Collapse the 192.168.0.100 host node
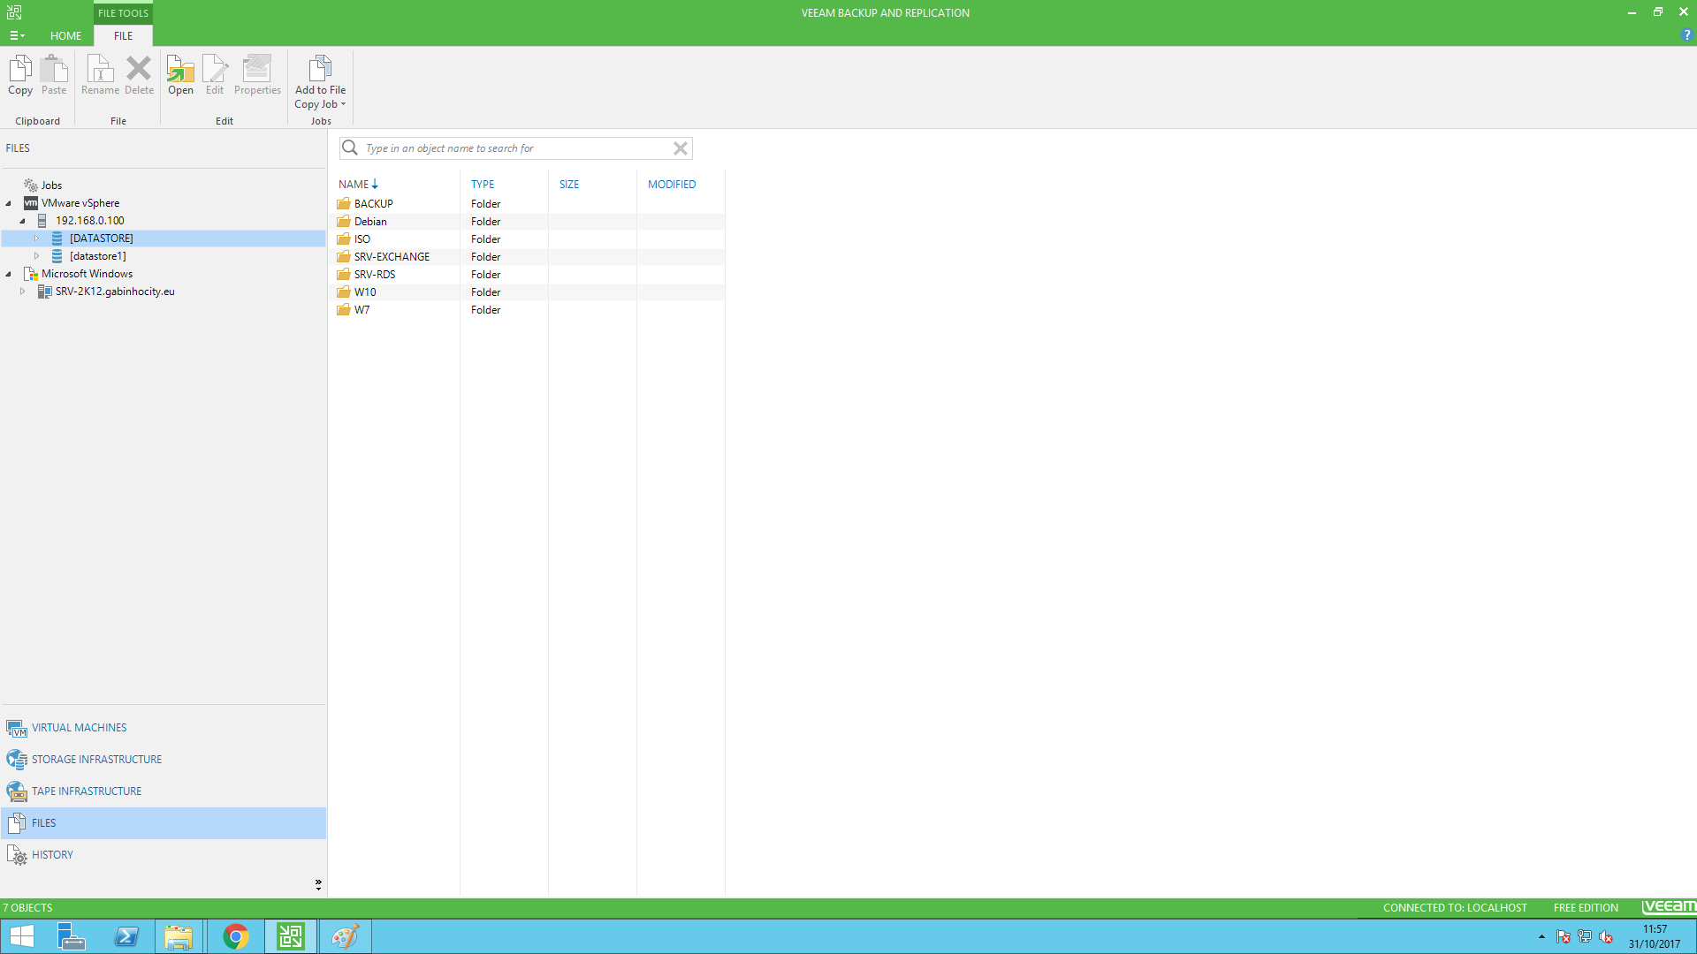Image resolution: width=1697 pixels, height=954 pixels. (x=23, y=221)
